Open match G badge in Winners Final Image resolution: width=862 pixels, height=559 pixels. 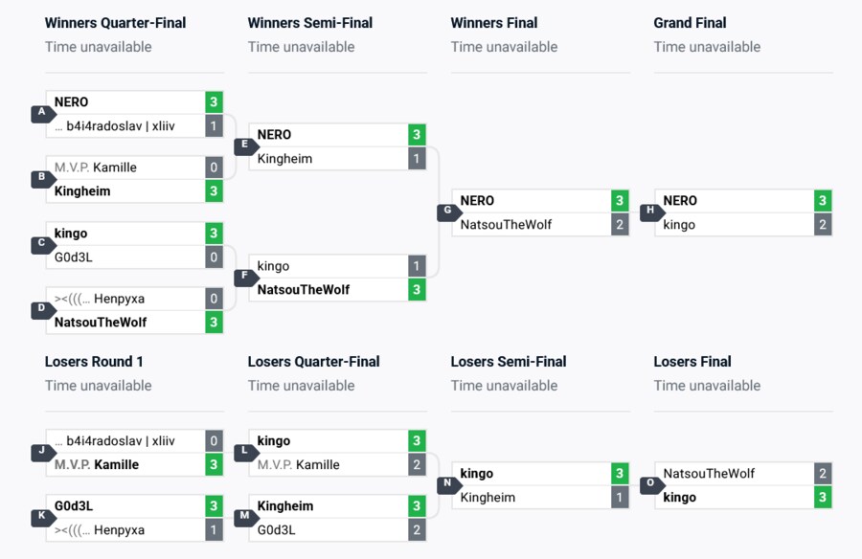(446, 212)
